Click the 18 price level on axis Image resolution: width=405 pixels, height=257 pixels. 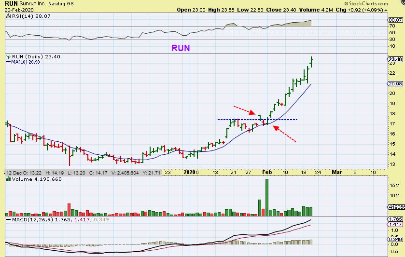tap(392, 113)
